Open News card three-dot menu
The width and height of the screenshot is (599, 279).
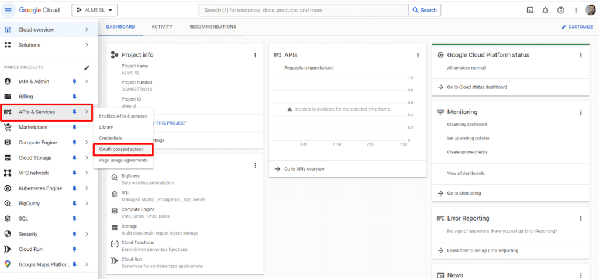[x=581, y=275]
